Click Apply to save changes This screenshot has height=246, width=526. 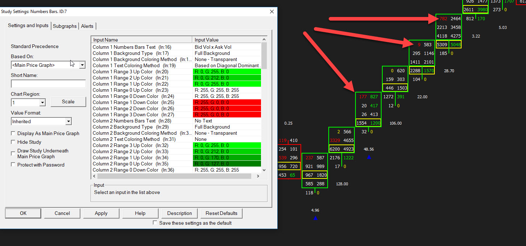pos(101,213)
